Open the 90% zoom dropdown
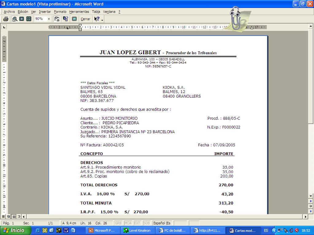 [x=49, y=19]
